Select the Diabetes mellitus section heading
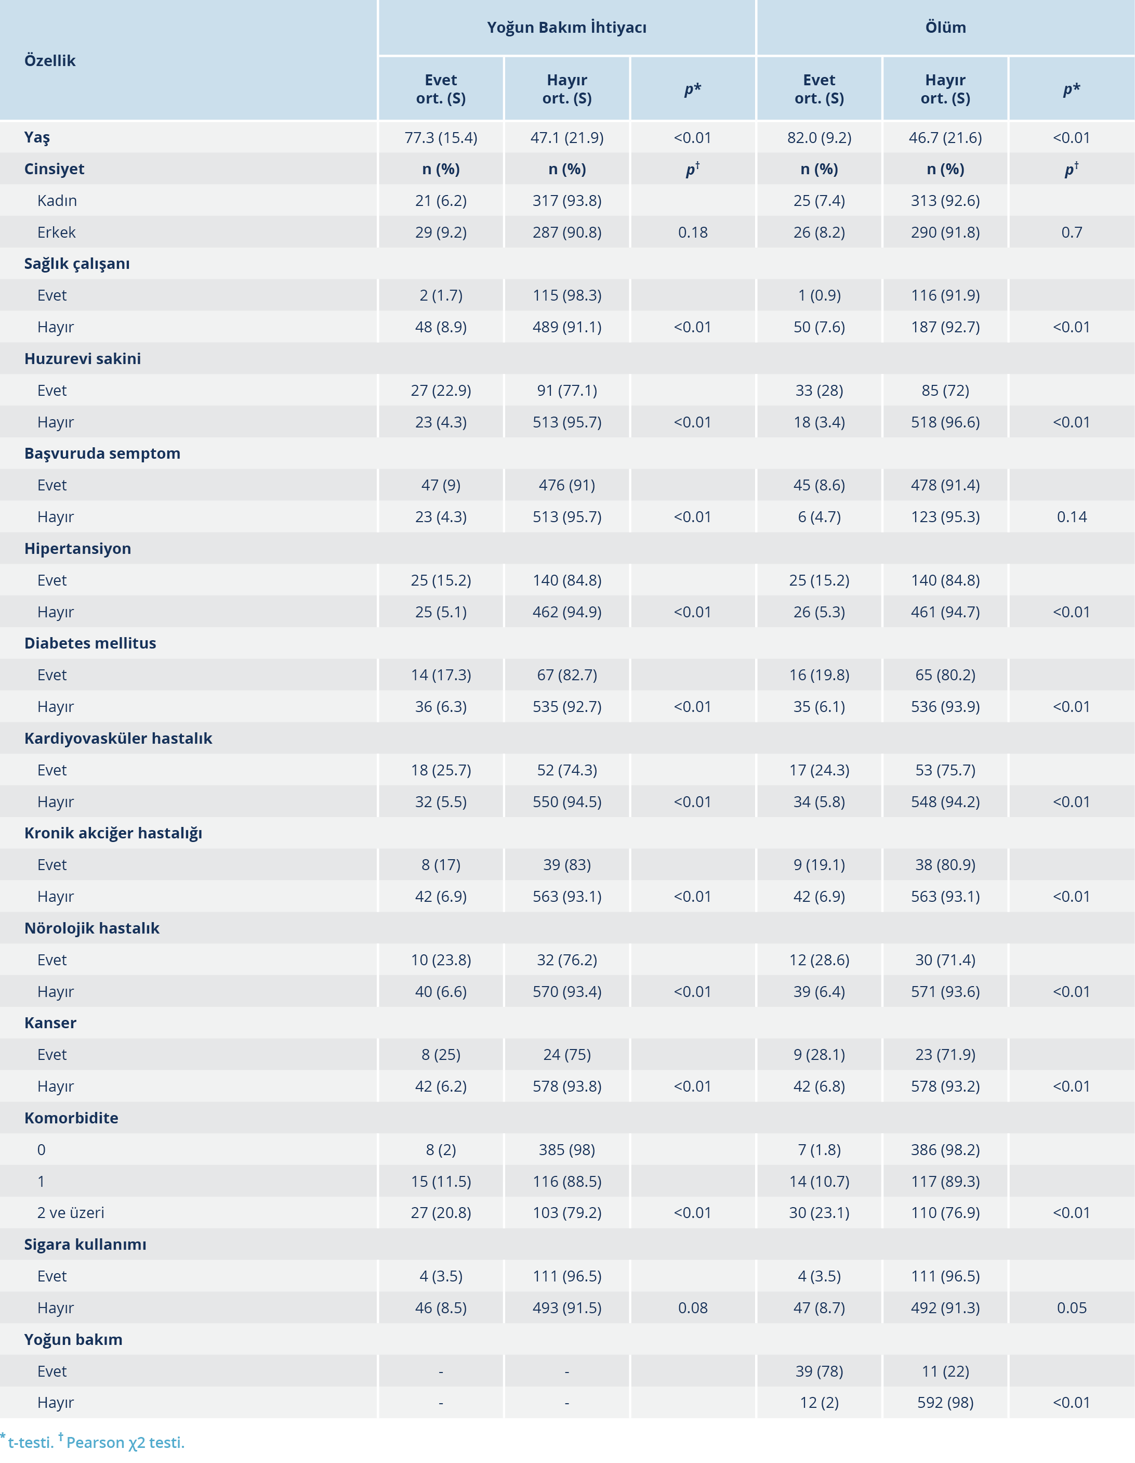1135x1463 pixels. tap(90, 643)
